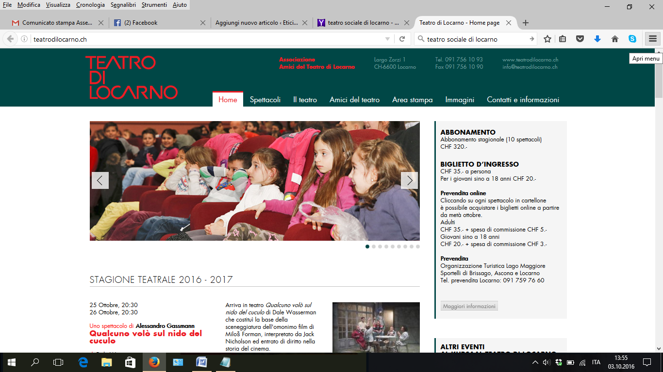Expand the URL bar history dropdown
The height and width of the screenshot is (372, 663).
click(387, 39)
